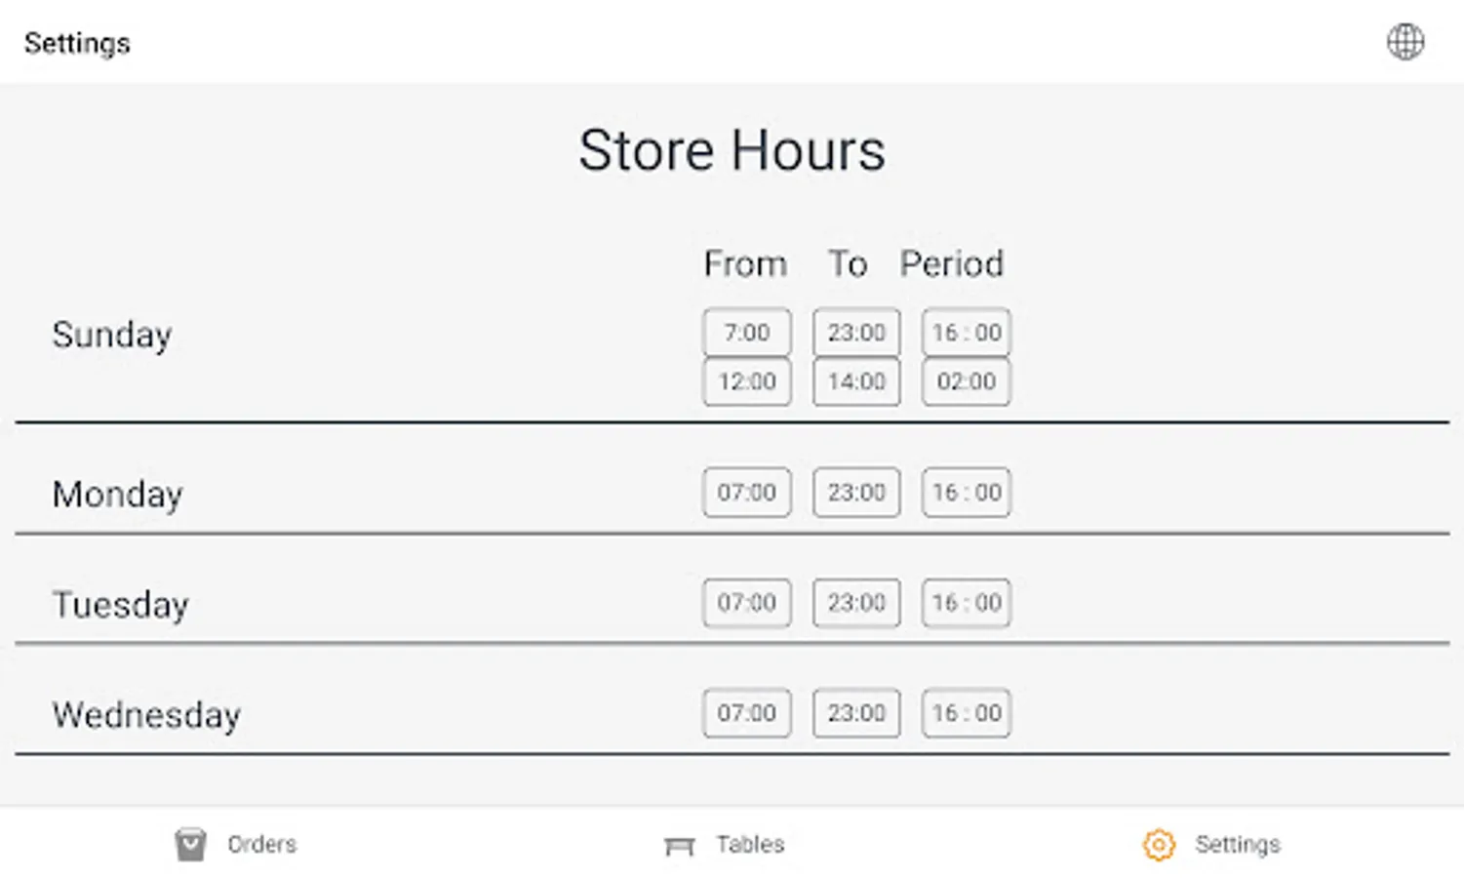Set Monday's From time field

pos(746,493)
